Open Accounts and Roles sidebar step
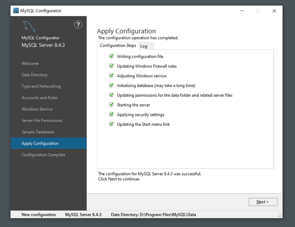The height and width of the screenshot is (227, 295). (x=40, y=98)
